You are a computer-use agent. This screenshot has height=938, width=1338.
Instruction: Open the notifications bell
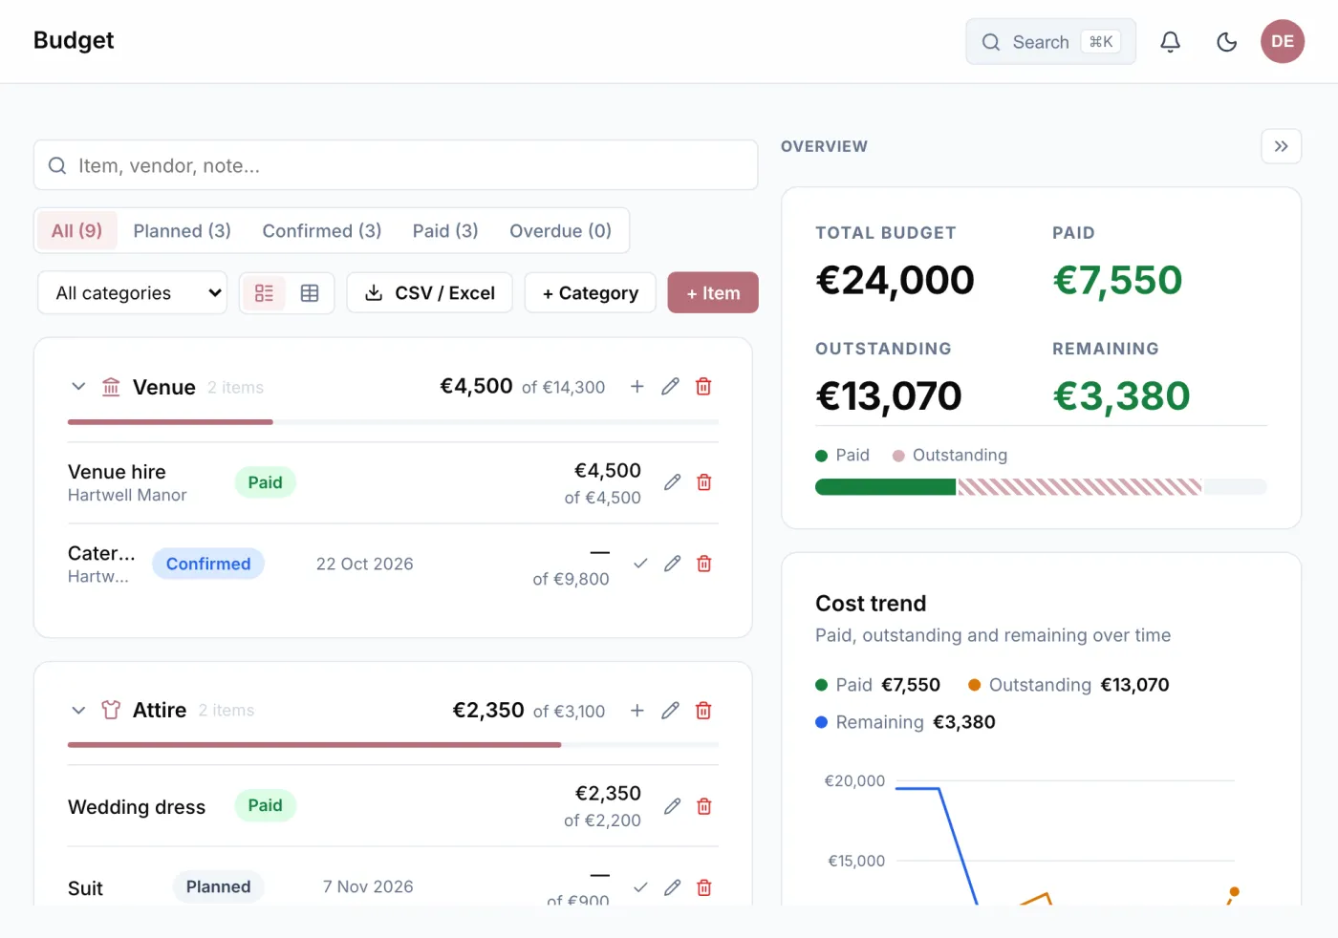1170,41
